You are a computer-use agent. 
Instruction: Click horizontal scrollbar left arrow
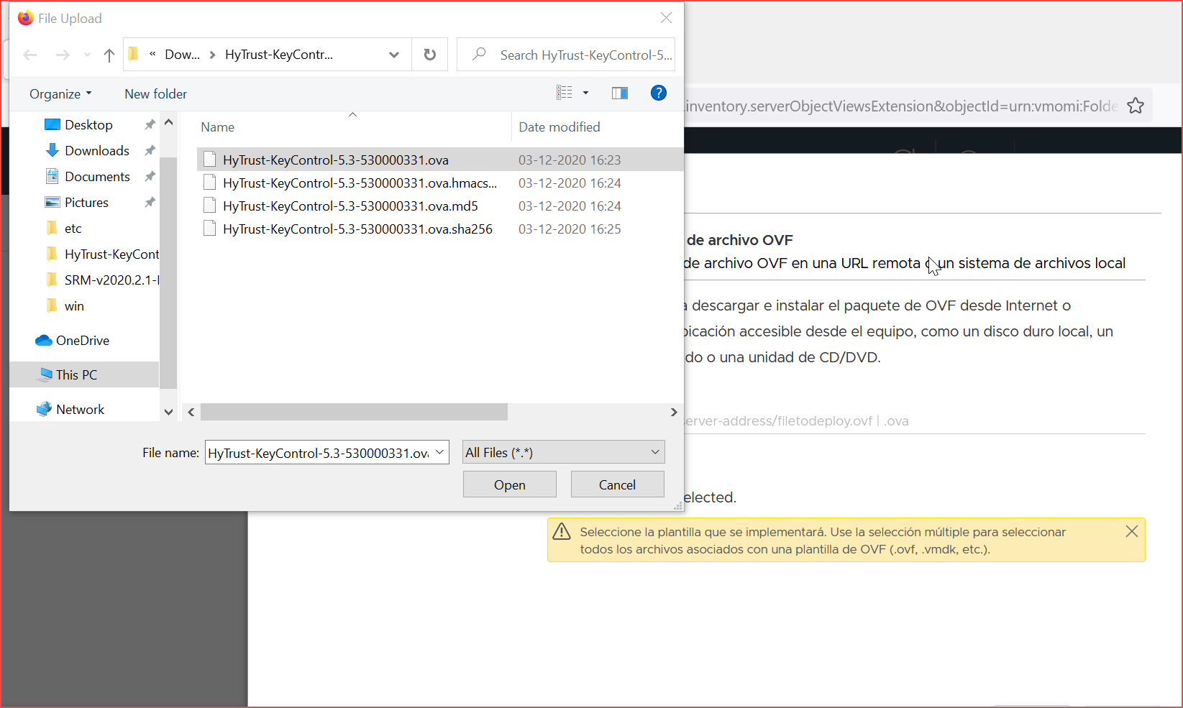pyautogui.click(x=191, y=412)
